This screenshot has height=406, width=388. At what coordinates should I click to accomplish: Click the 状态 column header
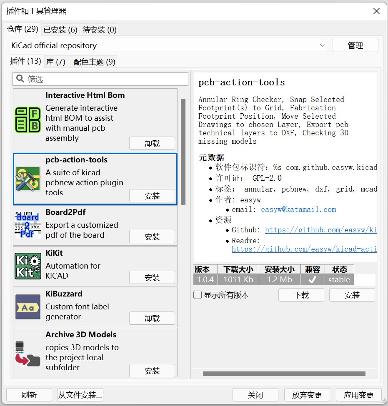339,269
